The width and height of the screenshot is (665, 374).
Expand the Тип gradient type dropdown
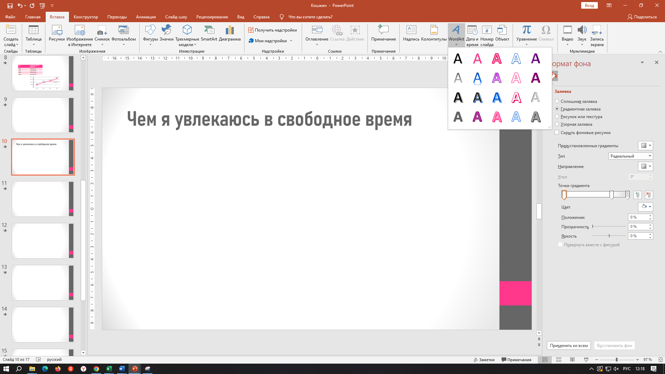click(630, 156)
